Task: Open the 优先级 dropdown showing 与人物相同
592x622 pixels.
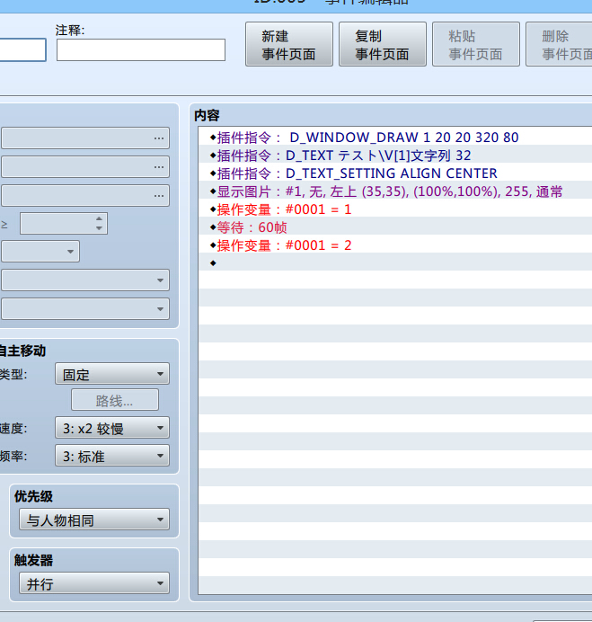Action: [94, 520]
